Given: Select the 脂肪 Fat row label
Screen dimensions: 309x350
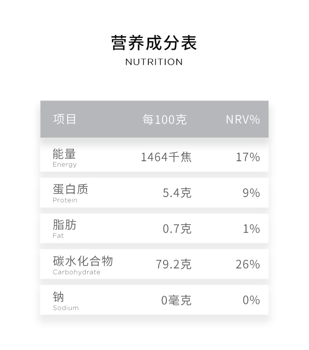Looking at the screenshot, I should pos(65,229).
